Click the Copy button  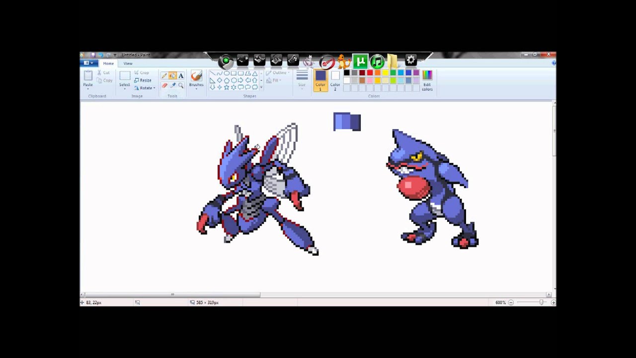[x=103, y=80]
